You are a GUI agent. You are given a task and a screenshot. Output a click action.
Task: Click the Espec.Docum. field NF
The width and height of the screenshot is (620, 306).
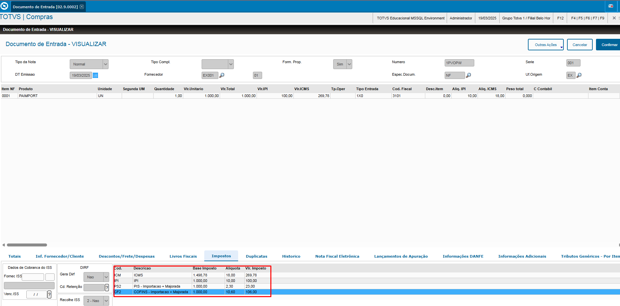tap(455, 75)
